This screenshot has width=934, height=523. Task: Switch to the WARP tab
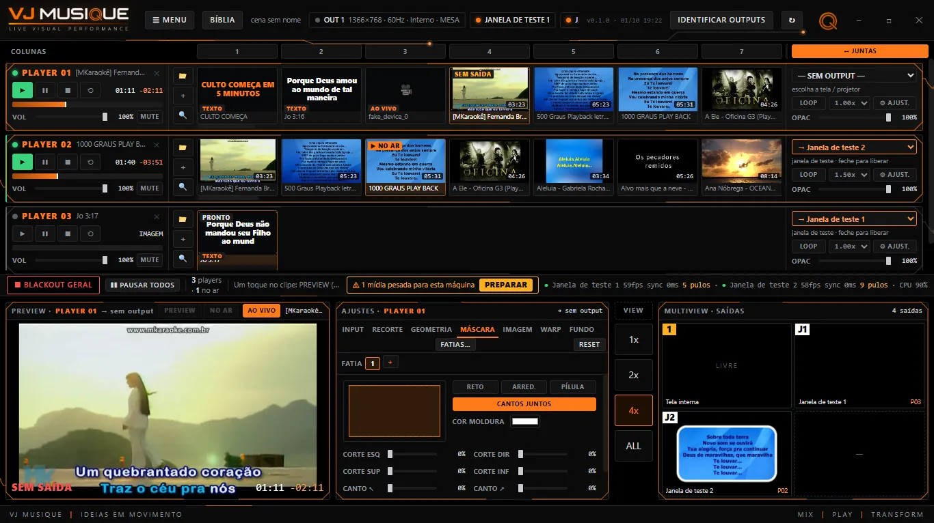click(x=550, y=330)
